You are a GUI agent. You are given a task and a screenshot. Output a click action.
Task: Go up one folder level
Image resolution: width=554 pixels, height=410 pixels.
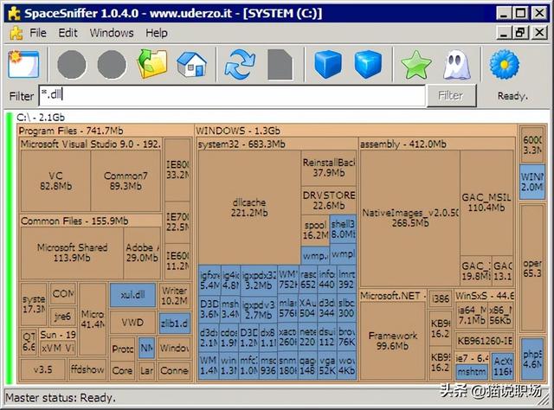click(152, 65)
